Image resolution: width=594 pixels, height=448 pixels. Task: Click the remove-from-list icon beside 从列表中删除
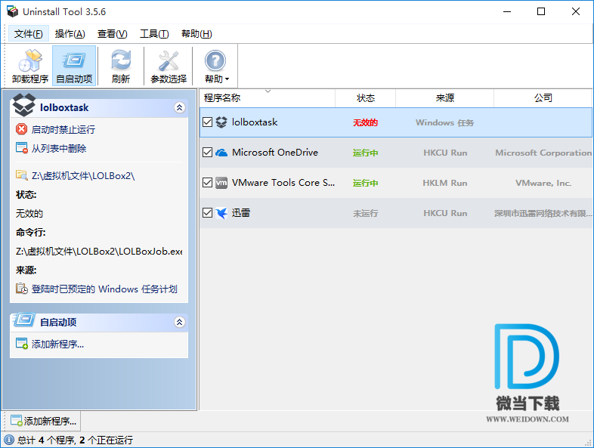pyautogui.click(x=22, y=147)
